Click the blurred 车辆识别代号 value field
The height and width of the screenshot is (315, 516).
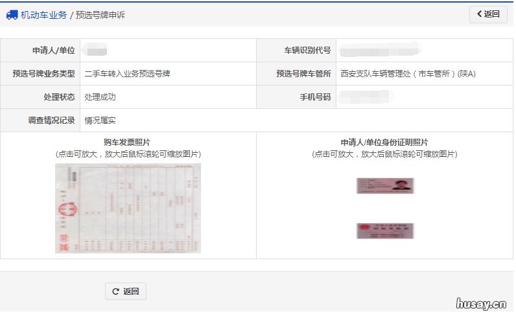pos(381,51)
